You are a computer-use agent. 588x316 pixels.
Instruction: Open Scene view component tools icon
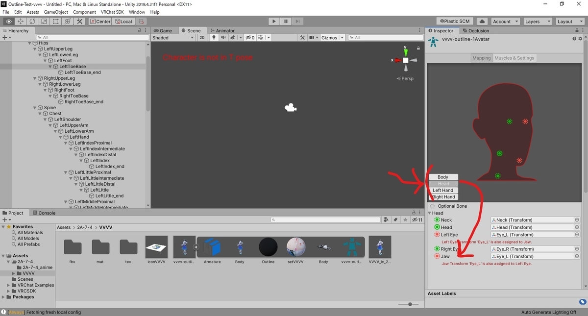coord(303,38)
